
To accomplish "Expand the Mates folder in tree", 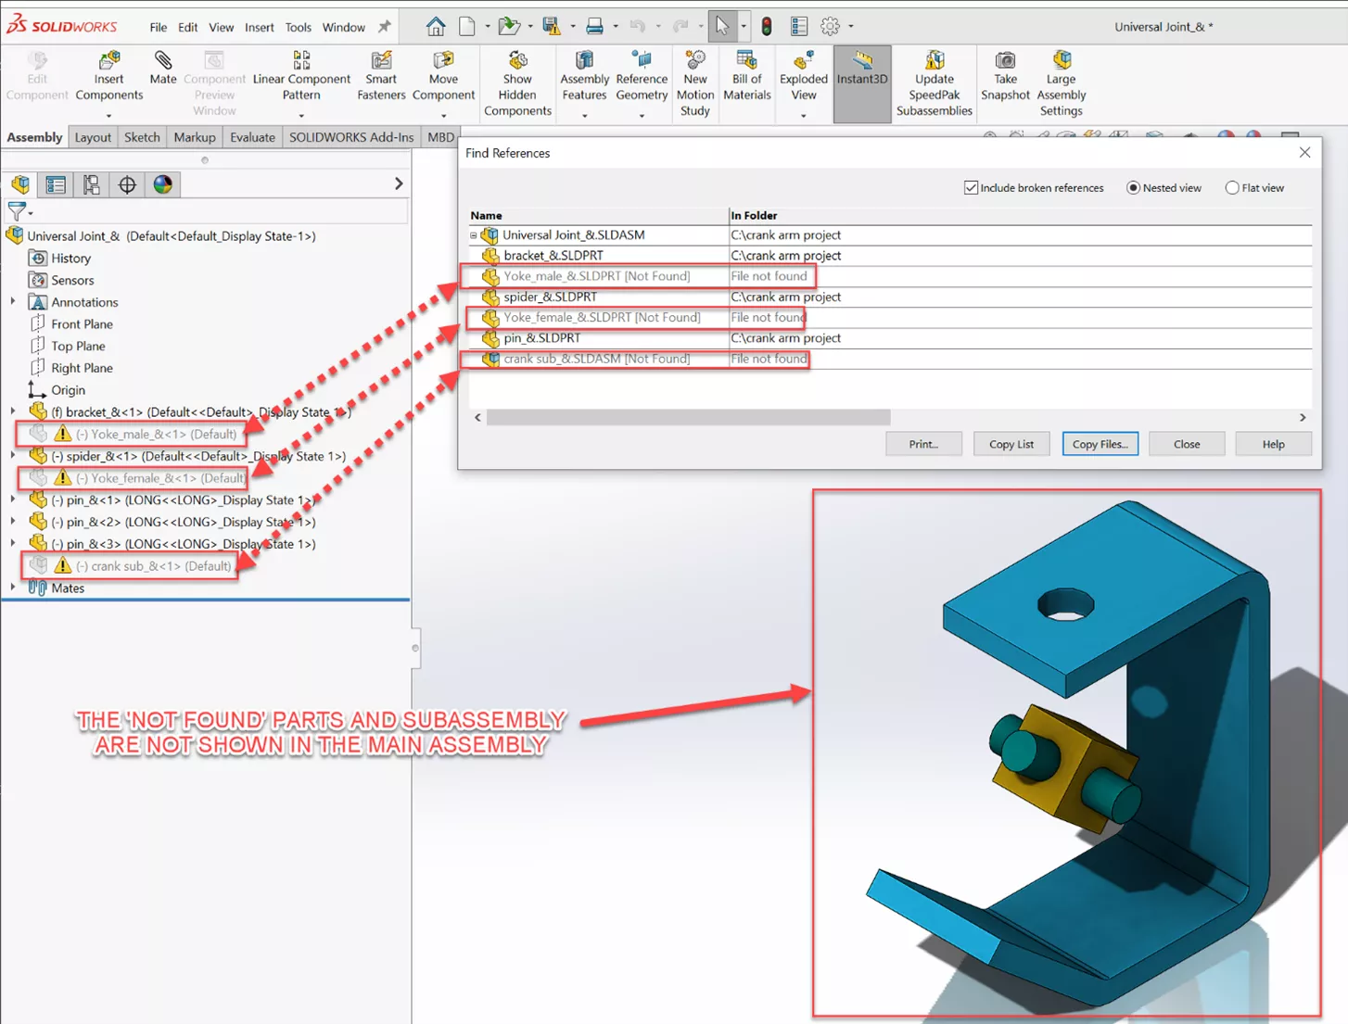I will [13, 588].
